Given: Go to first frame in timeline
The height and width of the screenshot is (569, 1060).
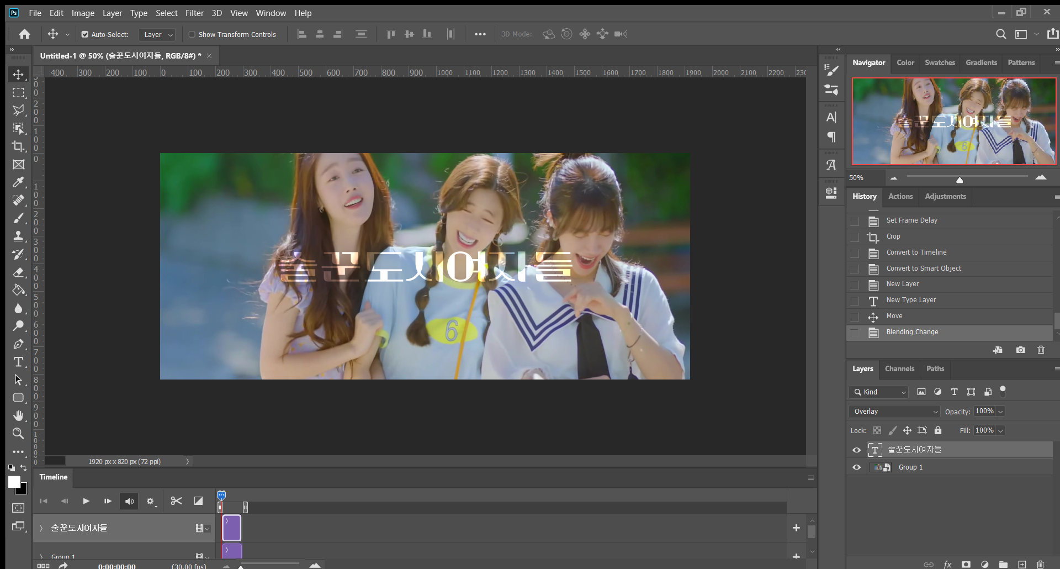Looking at the screenshot, I should [43, 501].
